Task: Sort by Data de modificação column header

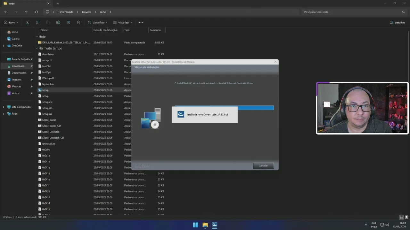Action: pos(105,30)
